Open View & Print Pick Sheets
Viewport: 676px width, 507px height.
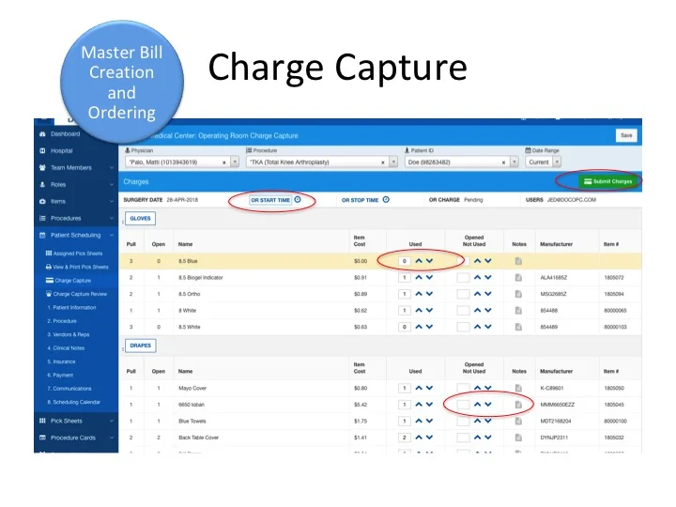77,267
